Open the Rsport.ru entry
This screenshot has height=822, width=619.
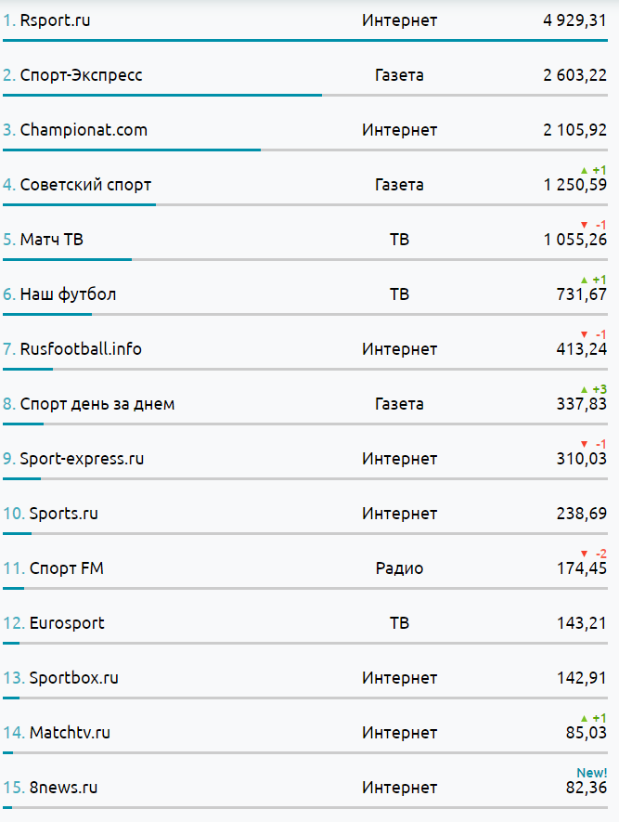(55, 20)
